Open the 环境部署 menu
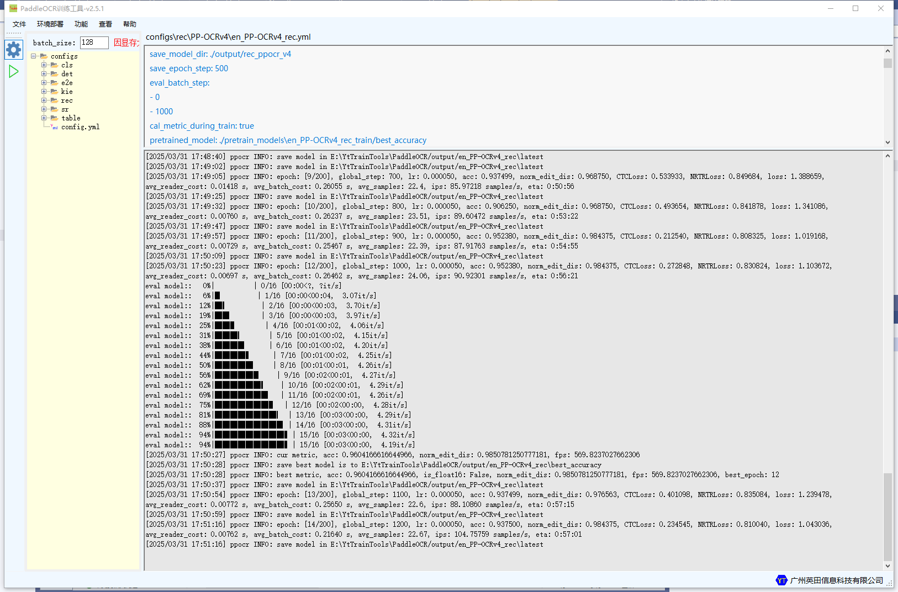This screenshot has height=592, width=898. 50,24
